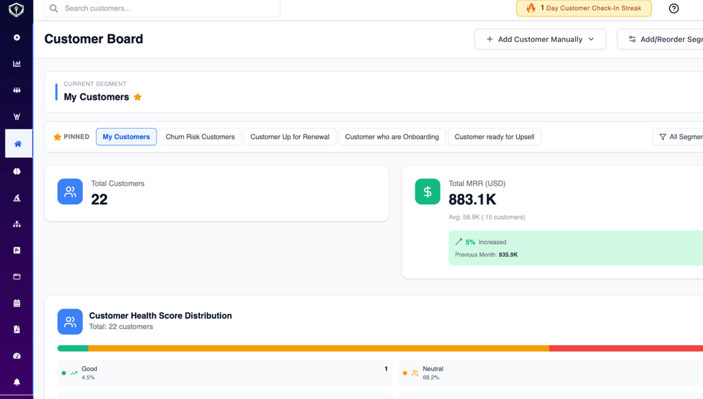Open the microscope icon in sidebar
703x399 pixels.
(16, 197)
